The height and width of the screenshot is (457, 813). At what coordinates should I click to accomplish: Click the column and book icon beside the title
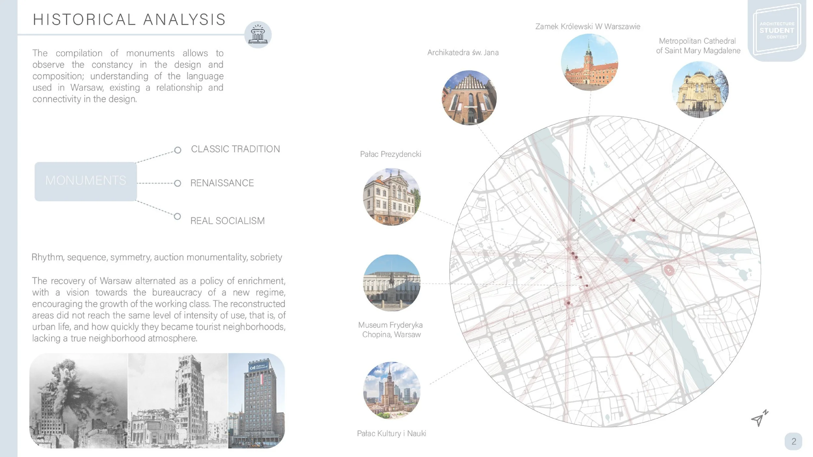[x=258, y=35]
